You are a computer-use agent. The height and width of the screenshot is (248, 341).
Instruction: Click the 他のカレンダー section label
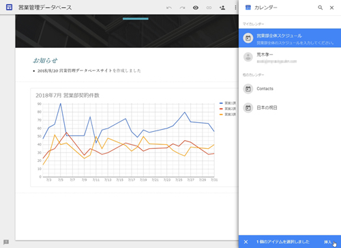254,74
